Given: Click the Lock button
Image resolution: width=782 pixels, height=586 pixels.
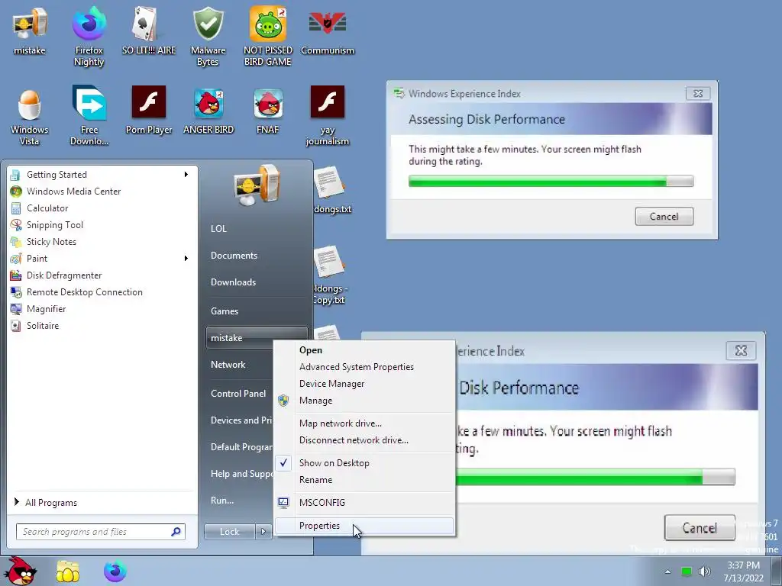Looking at the screenshot, I should 229,532.
